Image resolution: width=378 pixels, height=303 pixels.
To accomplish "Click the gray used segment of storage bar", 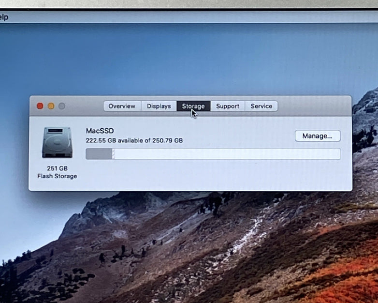I will click(x=98, y=154).
